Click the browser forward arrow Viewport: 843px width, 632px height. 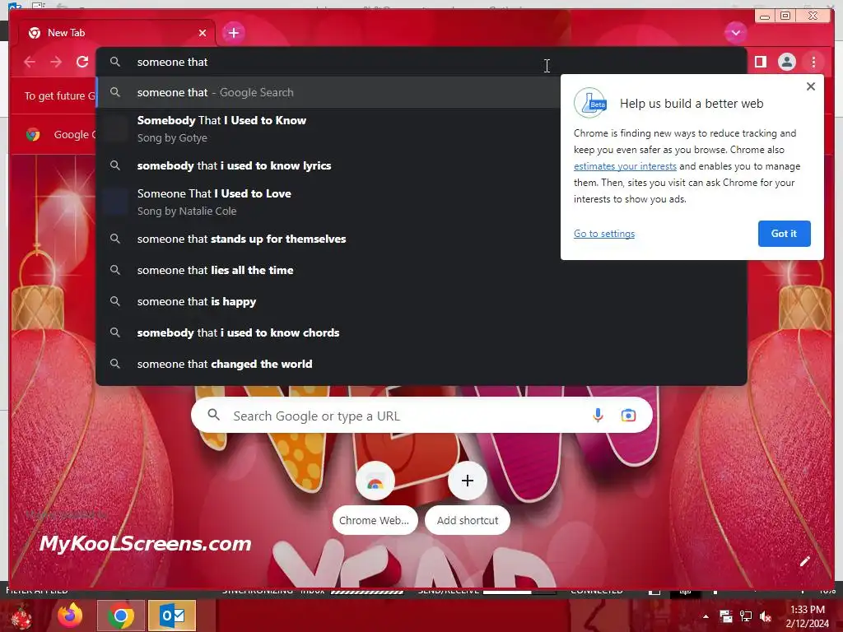[x=56, y=62]
